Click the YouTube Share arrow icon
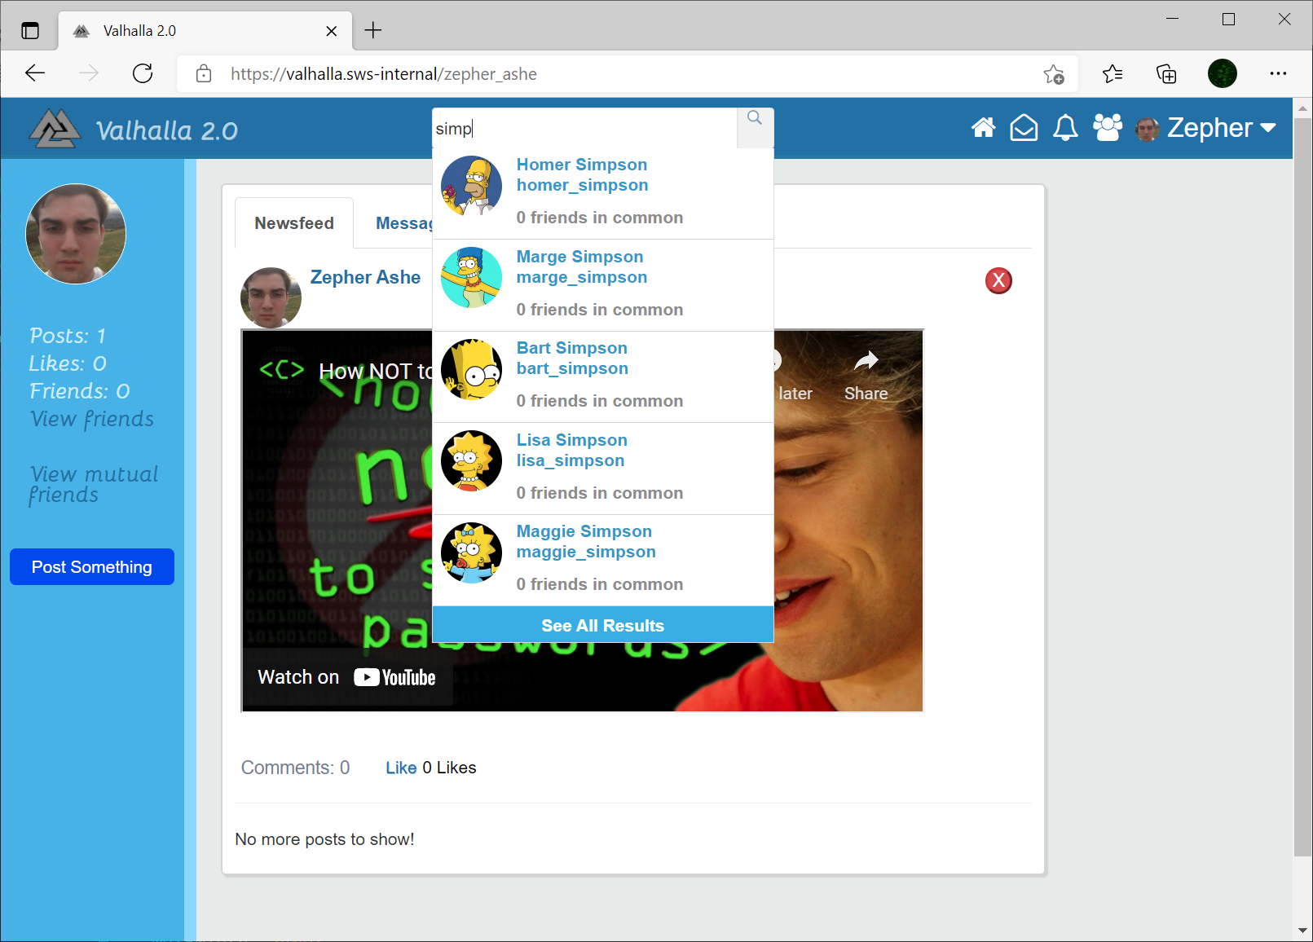The image size is (1313, 942). tap(866, 360)
